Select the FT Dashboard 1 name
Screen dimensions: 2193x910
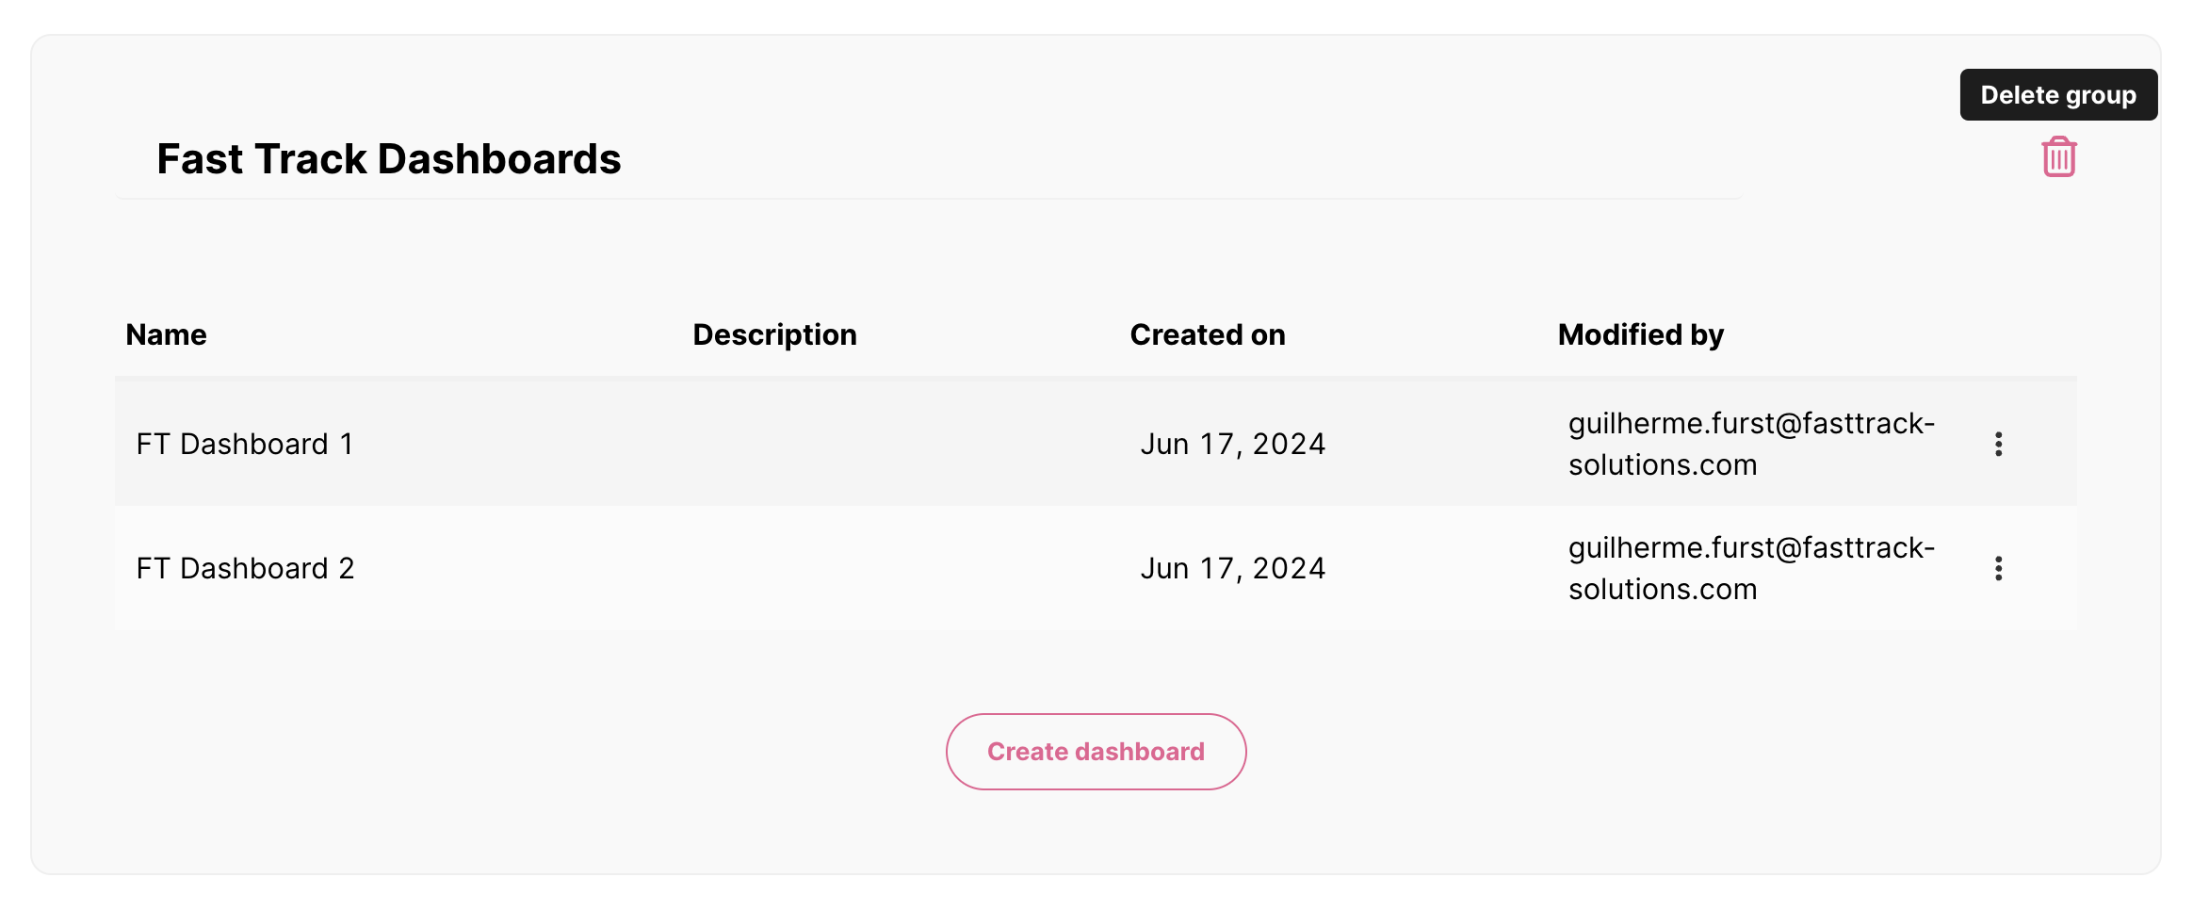244,445
